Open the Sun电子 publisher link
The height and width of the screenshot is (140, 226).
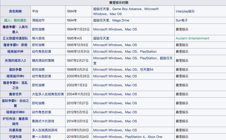pyautogui.click(x=182, y=20)
